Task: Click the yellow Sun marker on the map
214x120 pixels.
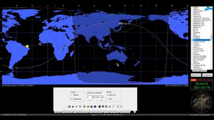Action: pos(27,46)
